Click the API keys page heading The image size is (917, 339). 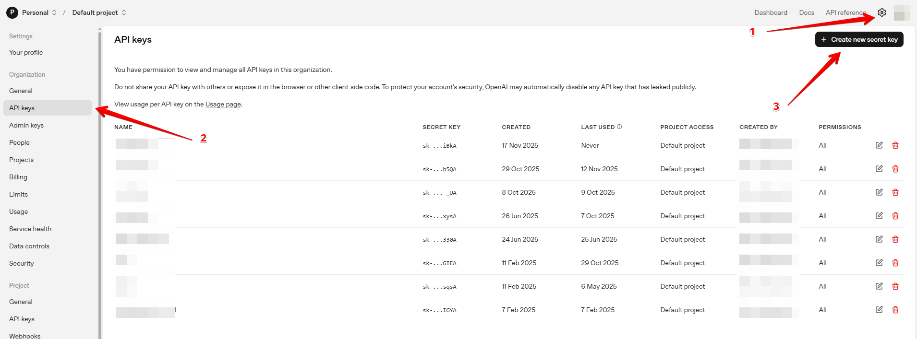[x=133, y=39]
